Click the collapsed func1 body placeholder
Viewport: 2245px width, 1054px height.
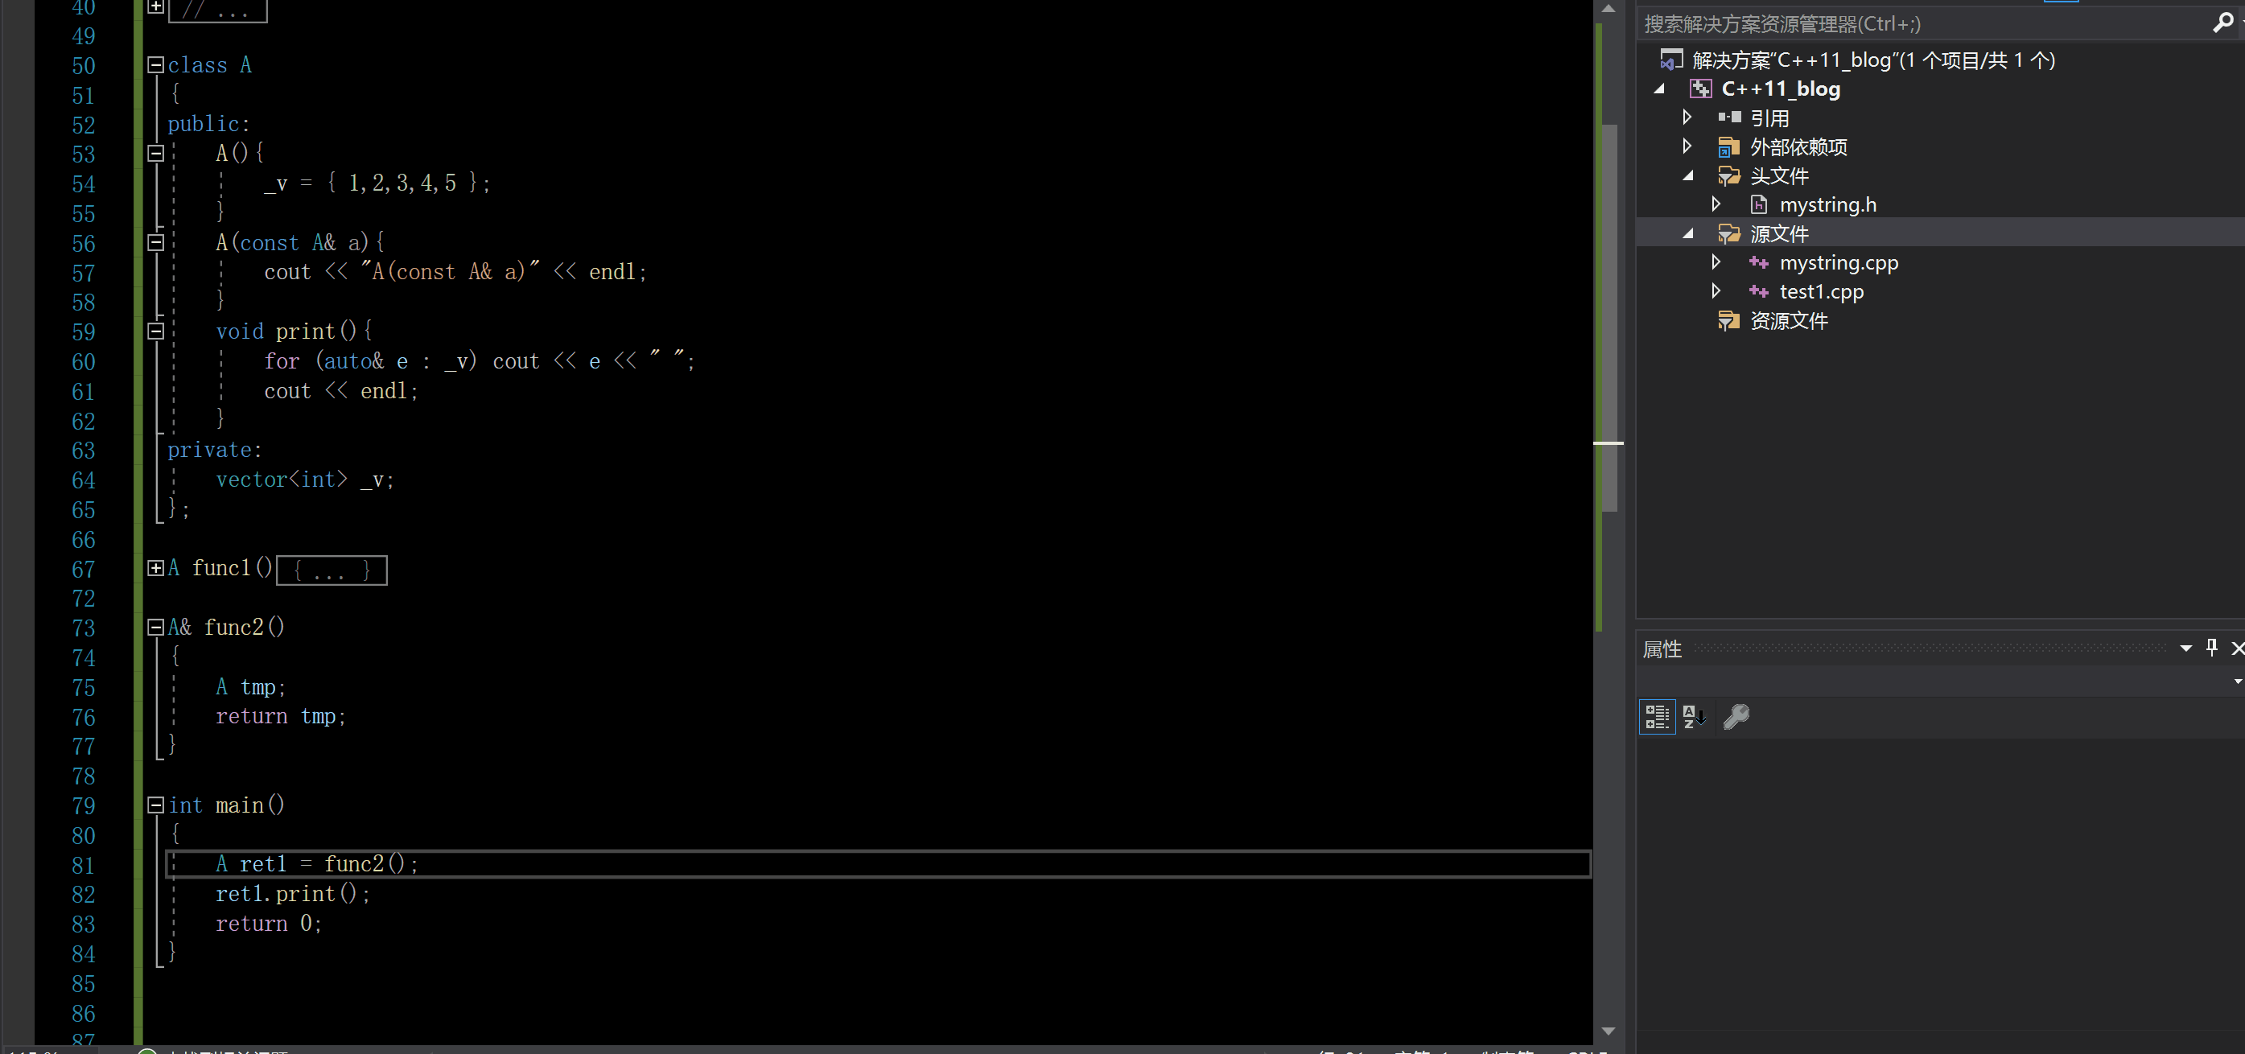tap(332, 571)
